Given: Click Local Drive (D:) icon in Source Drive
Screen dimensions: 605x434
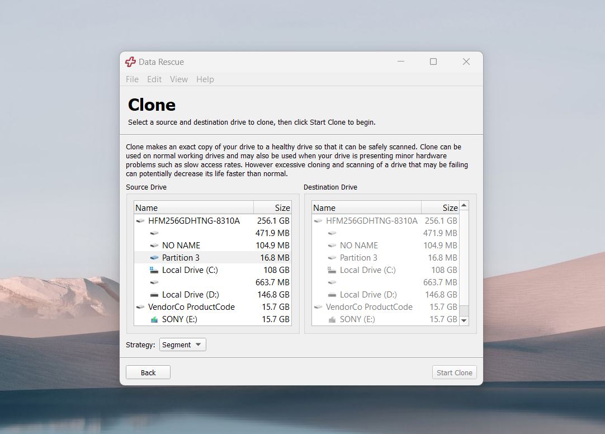Looking at the screenshot, I should click(154, 295).
